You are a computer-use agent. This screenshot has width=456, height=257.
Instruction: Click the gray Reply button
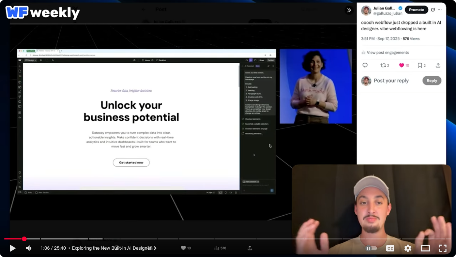(432, 81)
